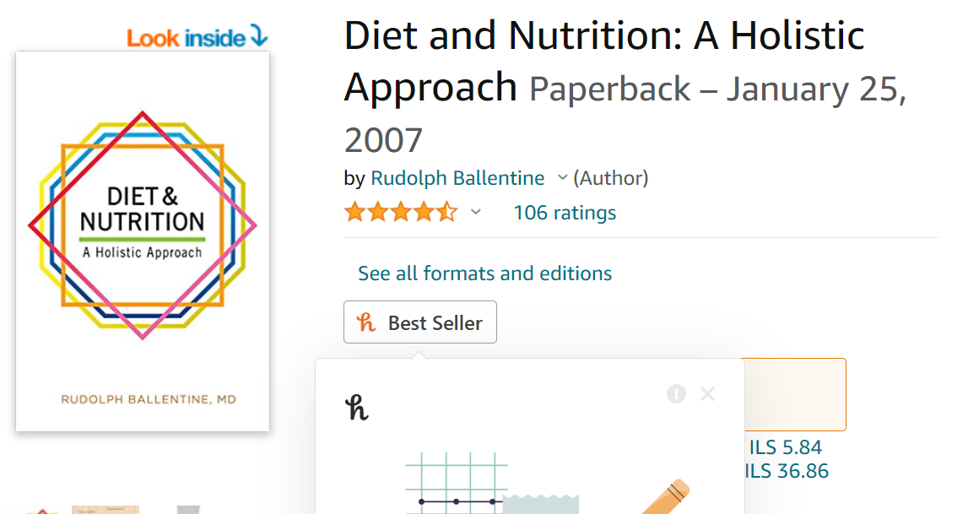This screenshot has height=514, width=968.
Task: Click the Look inside text label
Action: coord(187,38)
